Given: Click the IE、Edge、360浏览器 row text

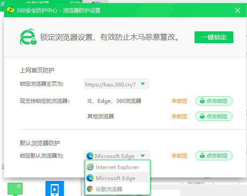Looking at the screenshot, I should [x=114, y=101].
